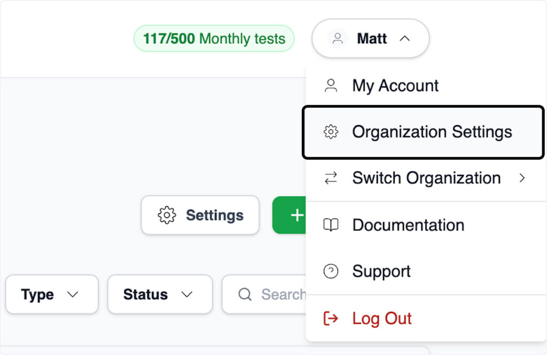Click the question mark icon beside Support
Screen dimensions: 547x355
point(331,272)
